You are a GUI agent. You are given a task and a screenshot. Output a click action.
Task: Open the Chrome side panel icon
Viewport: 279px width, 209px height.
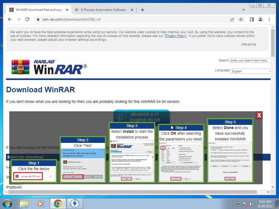coord(251,19)
